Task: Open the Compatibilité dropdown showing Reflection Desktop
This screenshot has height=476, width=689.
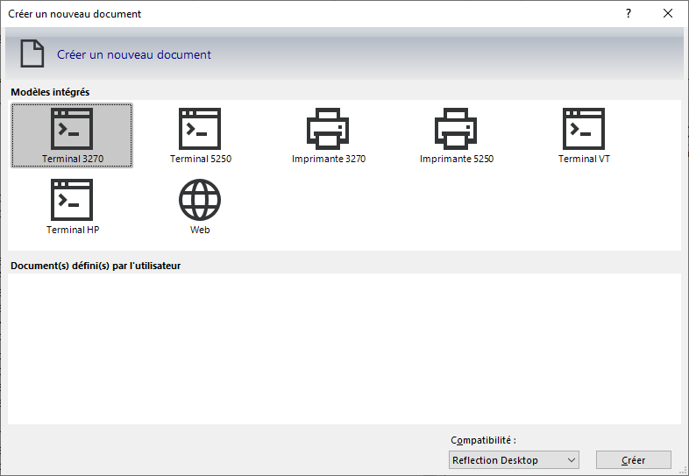Action: coord(514,459)
